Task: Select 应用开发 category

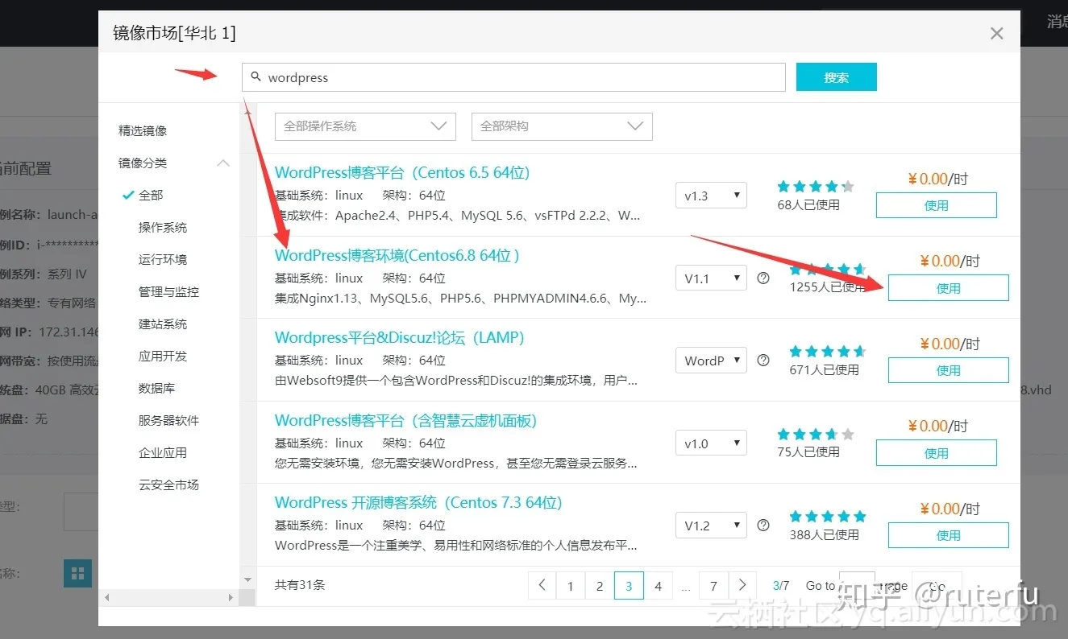Action: tap(163, 356)
